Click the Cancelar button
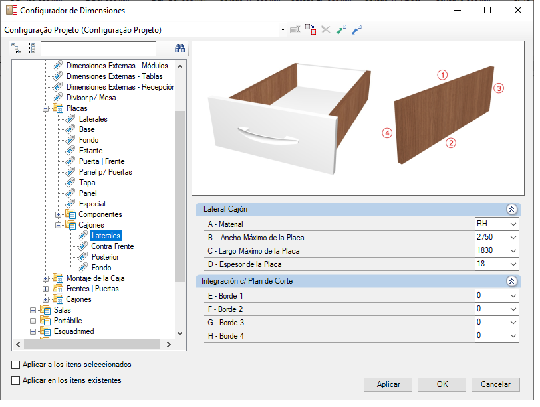 pos(495,384)
